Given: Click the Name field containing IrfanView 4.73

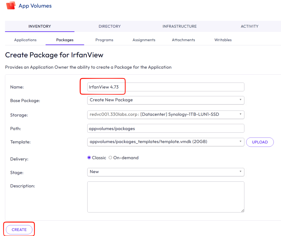Looking at the screenshot, I should (165, 87).
